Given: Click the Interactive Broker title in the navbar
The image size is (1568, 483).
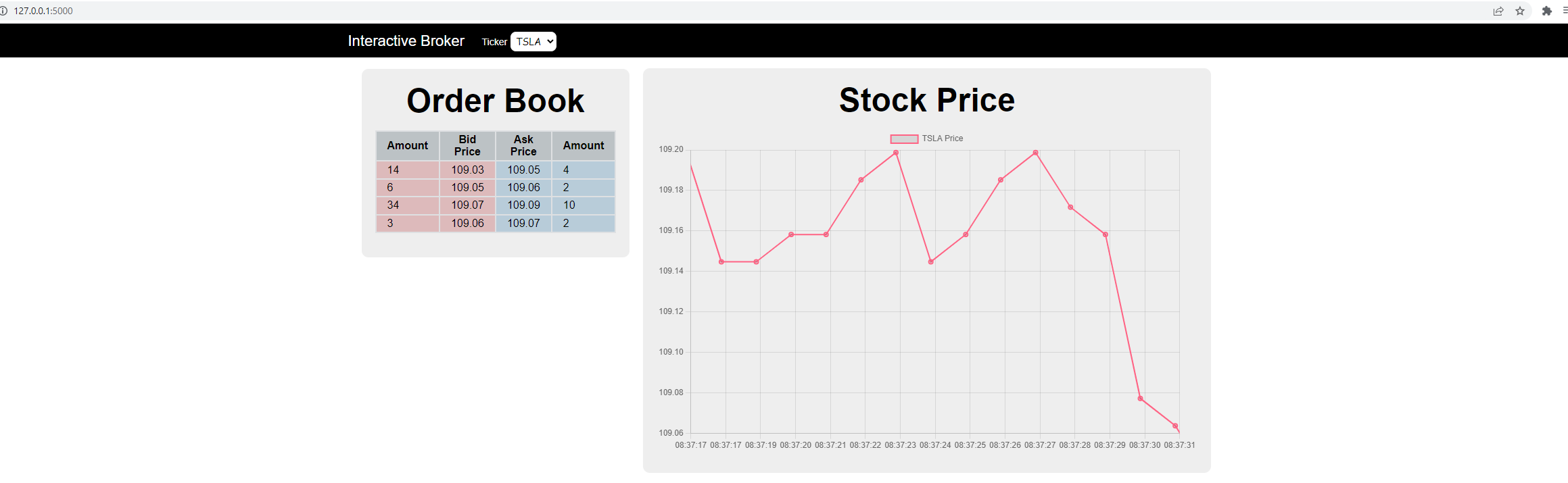Looking at the screenshot, I should coord(406,41).
